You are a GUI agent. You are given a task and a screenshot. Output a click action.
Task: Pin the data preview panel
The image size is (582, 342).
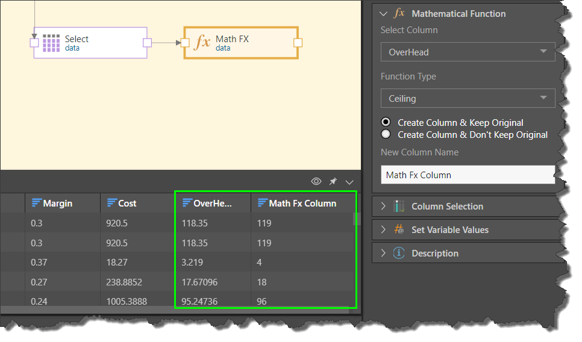pyautogui.click(x=333, y=181)
